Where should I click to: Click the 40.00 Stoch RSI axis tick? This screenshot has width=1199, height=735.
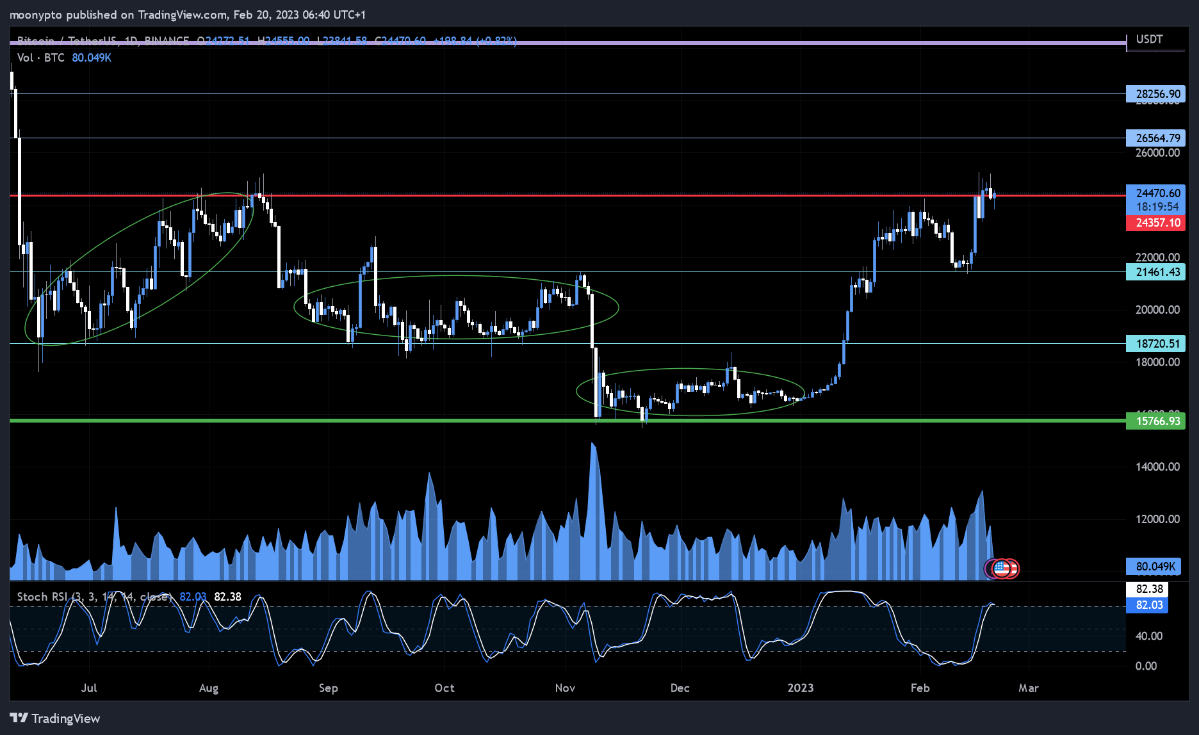[1148, 636]
